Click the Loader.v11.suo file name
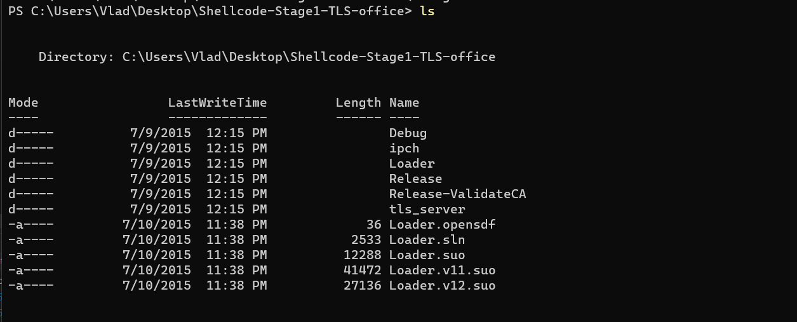Viewport: 797px width, 322px height. point(442,271)
